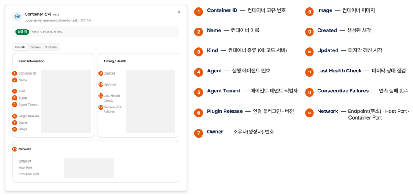Open the Runtime tab

pos(50,47)
